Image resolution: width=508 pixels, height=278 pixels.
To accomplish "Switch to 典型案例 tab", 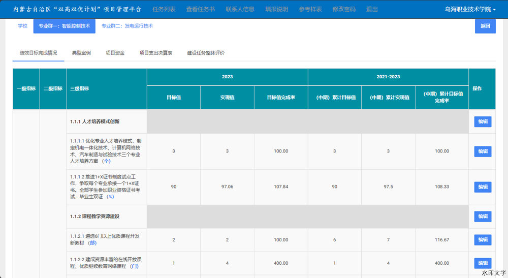I will (x=81, y=53).
